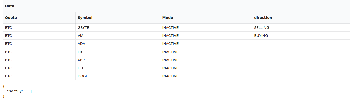Select the VIA symbol cell
This screenshot has height=101, width=353.
click(118, 36)
